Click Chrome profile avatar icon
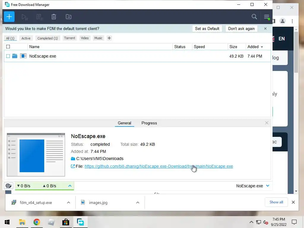 [283, 21]
